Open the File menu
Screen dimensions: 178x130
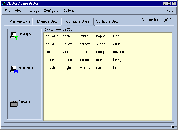tap(7, 11)
